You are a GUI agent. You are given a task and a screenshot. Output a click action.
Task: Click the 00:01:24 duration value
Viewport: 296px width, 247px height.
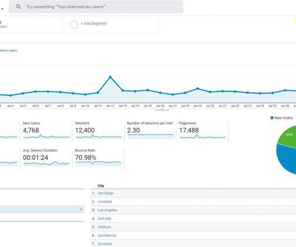pos(36,158)
